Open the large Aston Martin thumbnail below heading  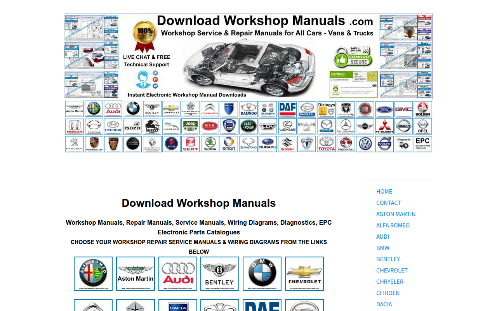click(x=136, y=274)
